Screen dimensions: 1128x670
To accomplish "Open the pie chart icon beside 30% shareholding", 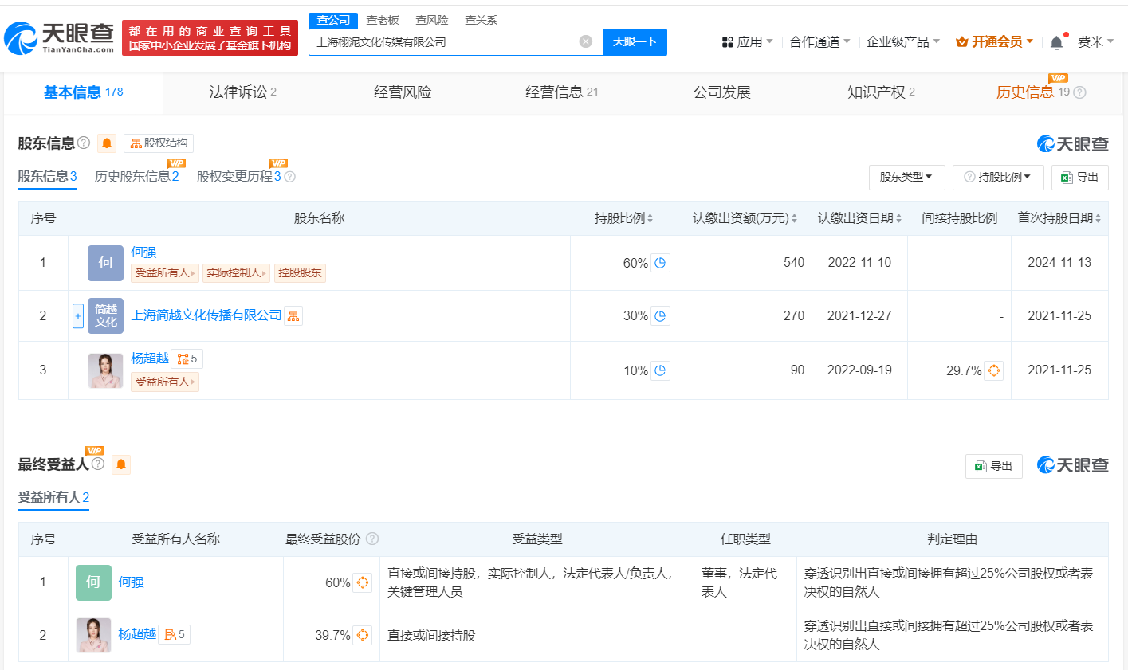I will [x=660, y=316].
